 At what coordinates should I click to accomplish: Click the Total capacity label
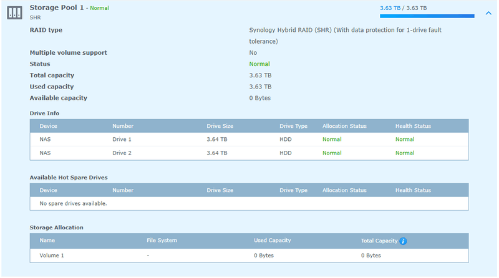(52, 75)
